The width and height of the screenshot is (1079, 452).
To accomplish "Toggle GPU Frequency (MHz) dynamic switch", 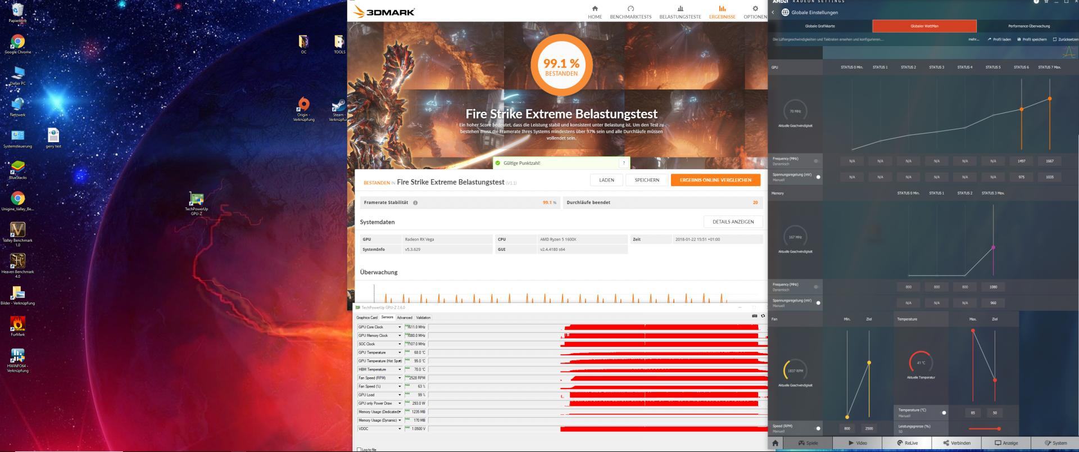I will point(816,161).
